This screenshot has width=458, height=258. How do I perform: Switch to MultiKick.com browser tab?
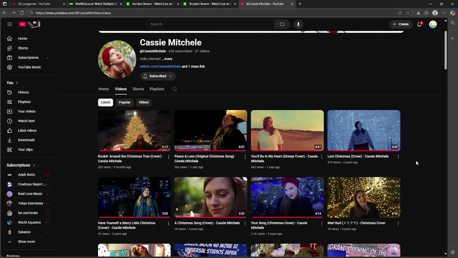96,4
